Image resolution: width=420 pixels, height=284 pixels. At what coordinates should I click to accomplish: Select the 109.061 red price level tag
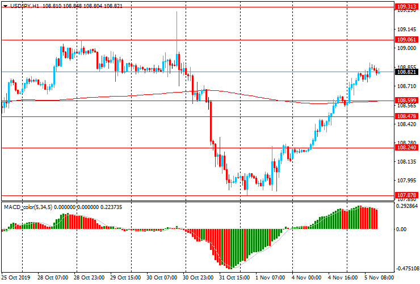(406, 40)
